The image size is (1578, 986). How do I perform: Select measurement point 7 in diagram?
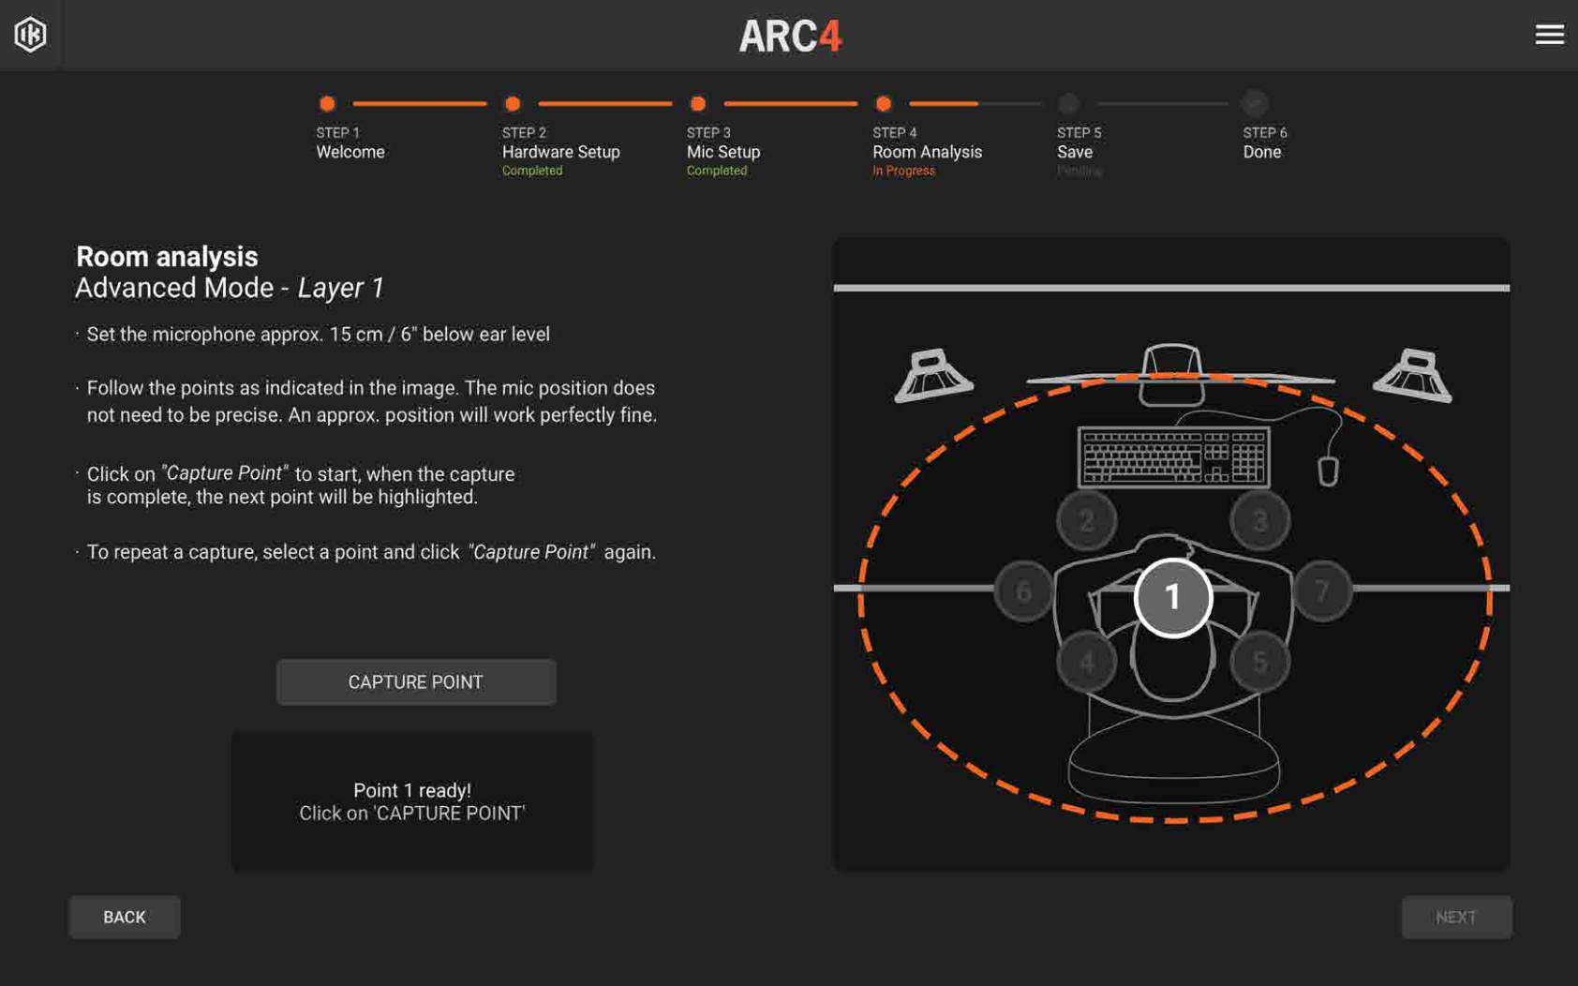[1322, 590]
